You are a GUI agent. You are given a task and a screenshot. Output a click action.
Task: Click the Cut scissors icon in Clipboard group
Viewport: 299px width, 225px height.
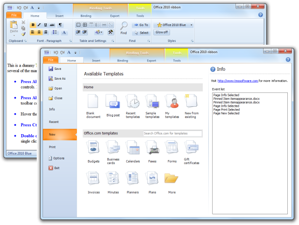pos(23,22)
